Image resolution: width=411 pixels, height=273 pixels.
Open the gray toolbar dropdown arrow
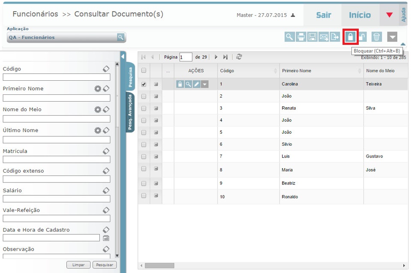coord(392,37)
